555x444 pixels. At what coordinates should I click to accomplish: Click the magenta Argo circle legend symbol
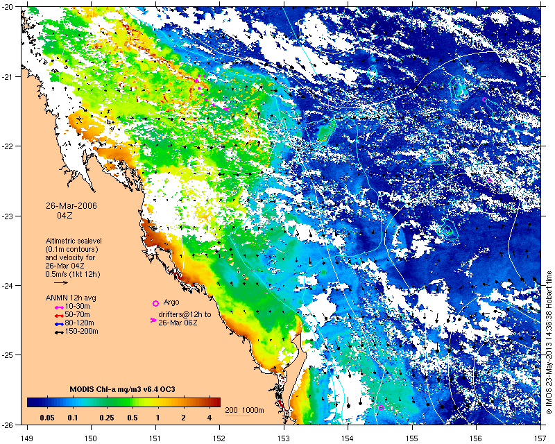155,303
